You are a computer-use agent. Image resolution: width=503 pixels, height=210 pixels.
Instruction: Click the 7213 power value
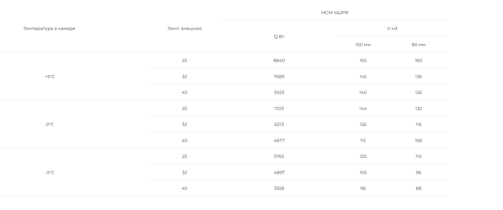279,109
